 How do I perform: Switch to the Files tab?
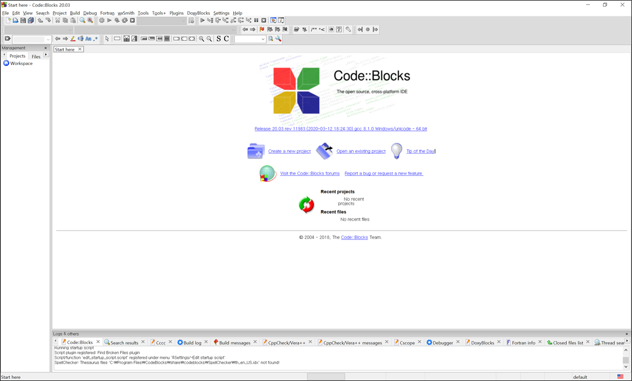(x=36, y=56)
